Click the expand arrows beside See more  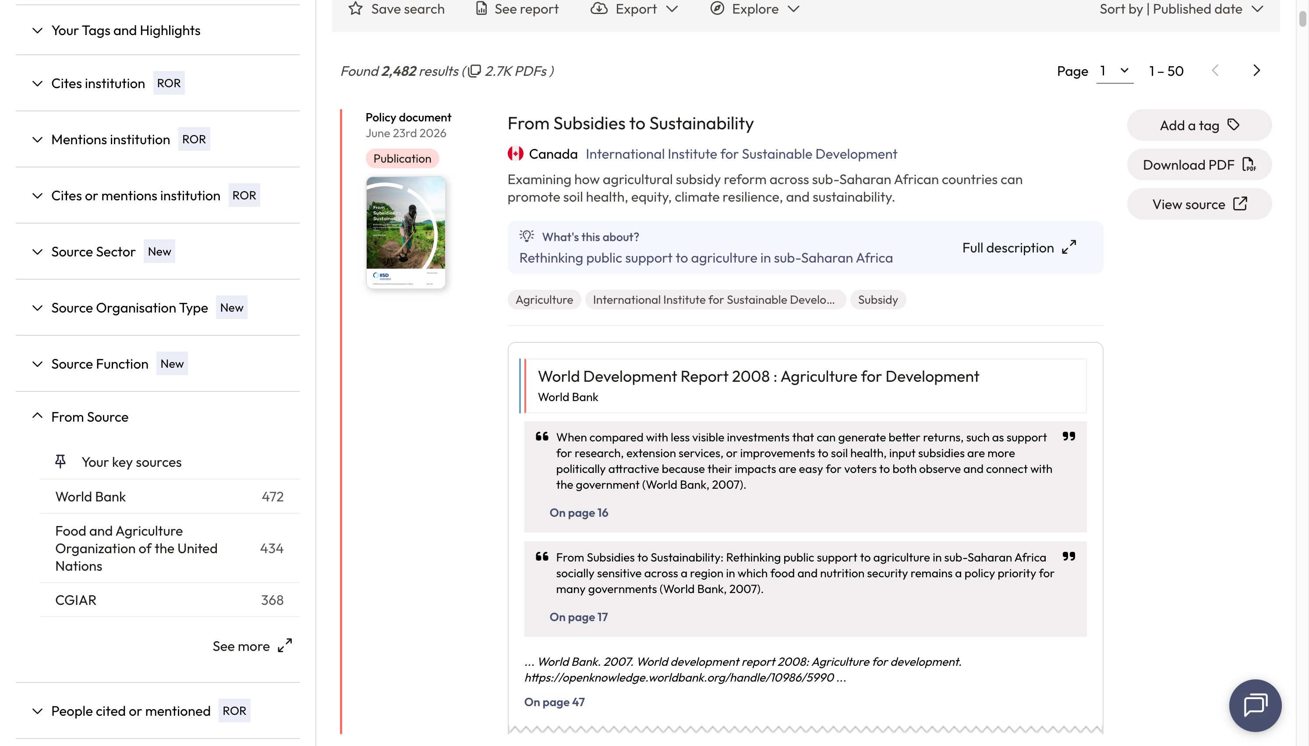coord(285,646)
